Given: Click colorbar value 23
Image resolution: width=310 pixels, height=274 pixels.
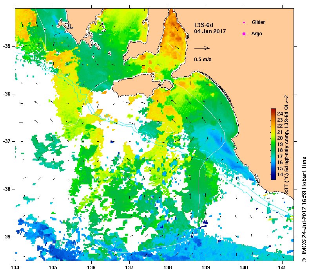Looking at the screenshot, I should coord(280,120).
